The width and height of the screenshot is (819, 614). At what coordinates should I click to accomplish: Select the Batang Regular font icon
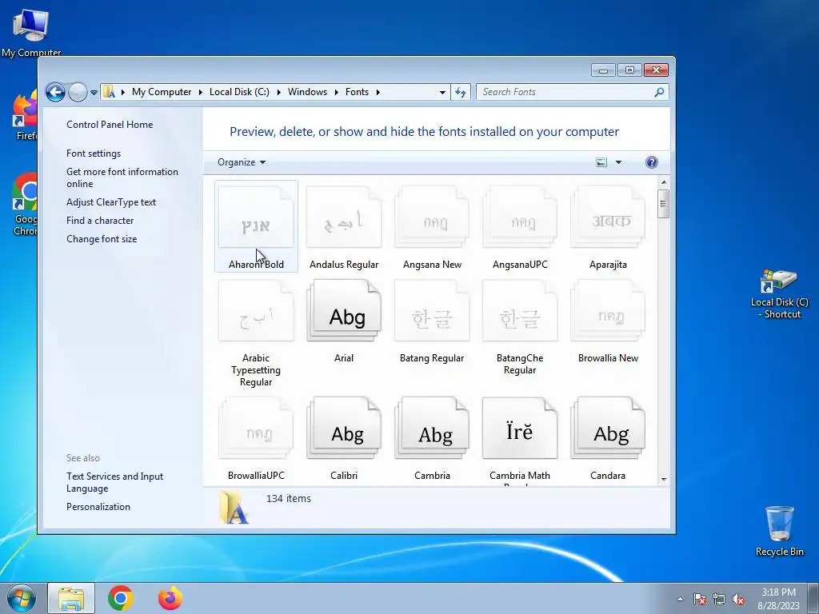tap(432, 311)
